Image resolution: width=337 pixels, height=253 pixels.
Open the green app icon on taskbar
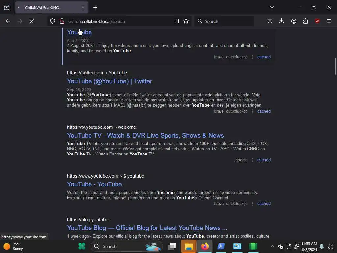253,246
